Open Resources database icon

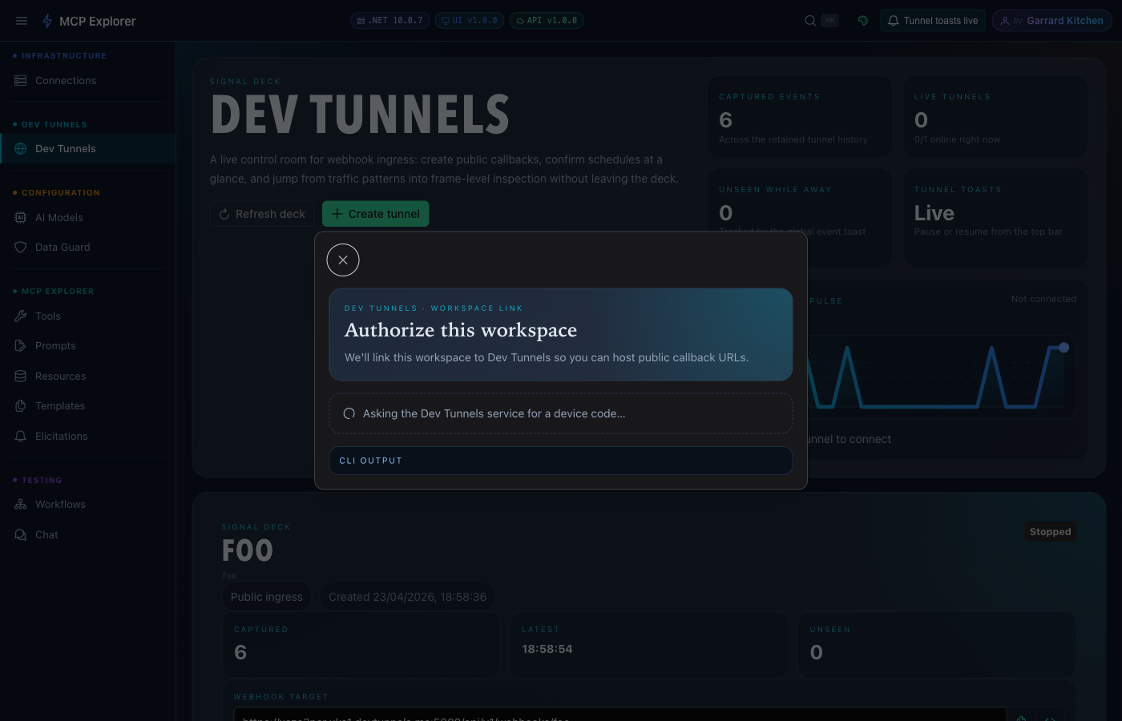(x=21, y=377)
